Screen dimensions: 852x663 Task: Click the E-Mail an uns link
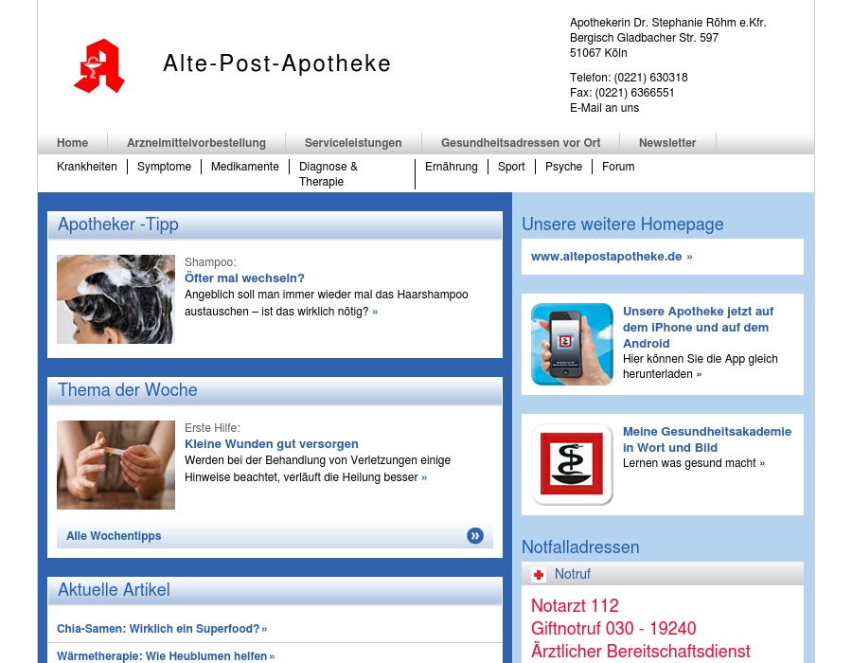click(604, 108)
